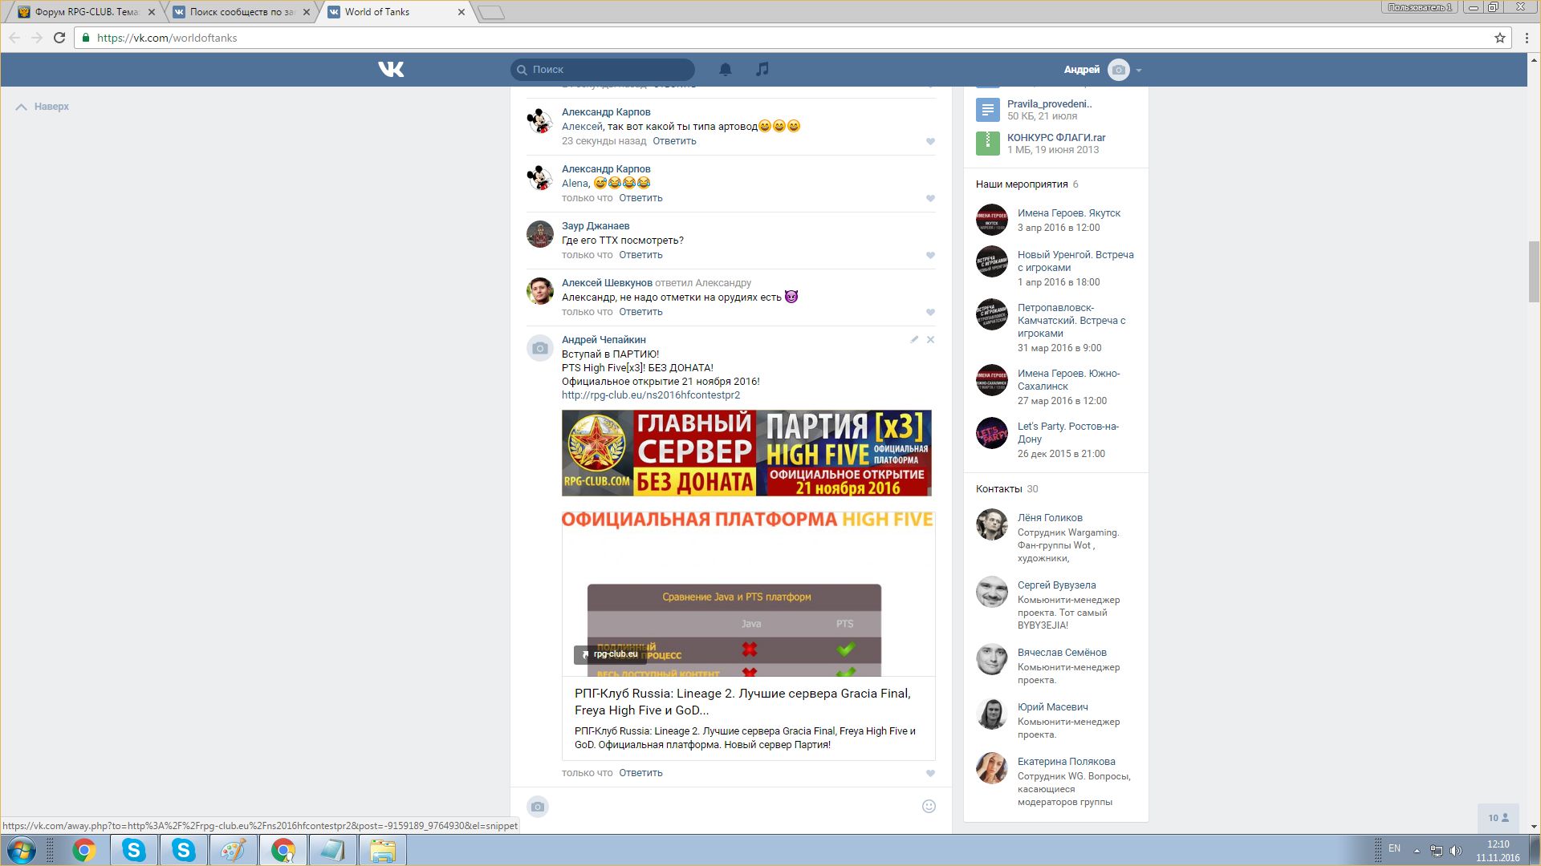Viewport: 1541px width, 866px height.
Task: Click the EN language indicator
Action: coord(1394,848)
